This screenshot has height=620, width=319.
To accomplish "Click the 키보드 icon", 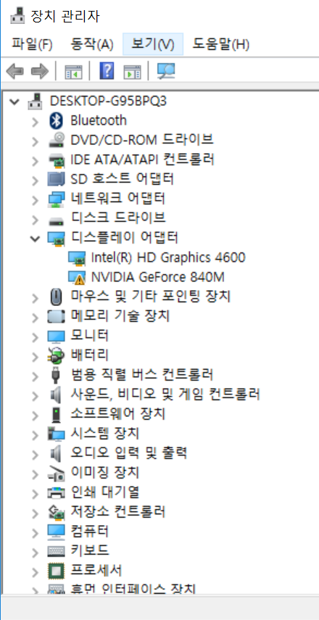I will pos(56,551).
